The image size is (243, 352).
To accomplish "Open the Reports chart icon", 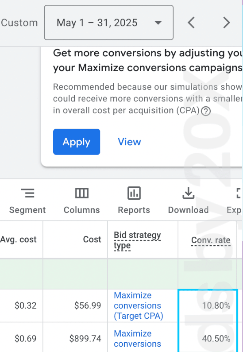I will [x=134, y=193].
